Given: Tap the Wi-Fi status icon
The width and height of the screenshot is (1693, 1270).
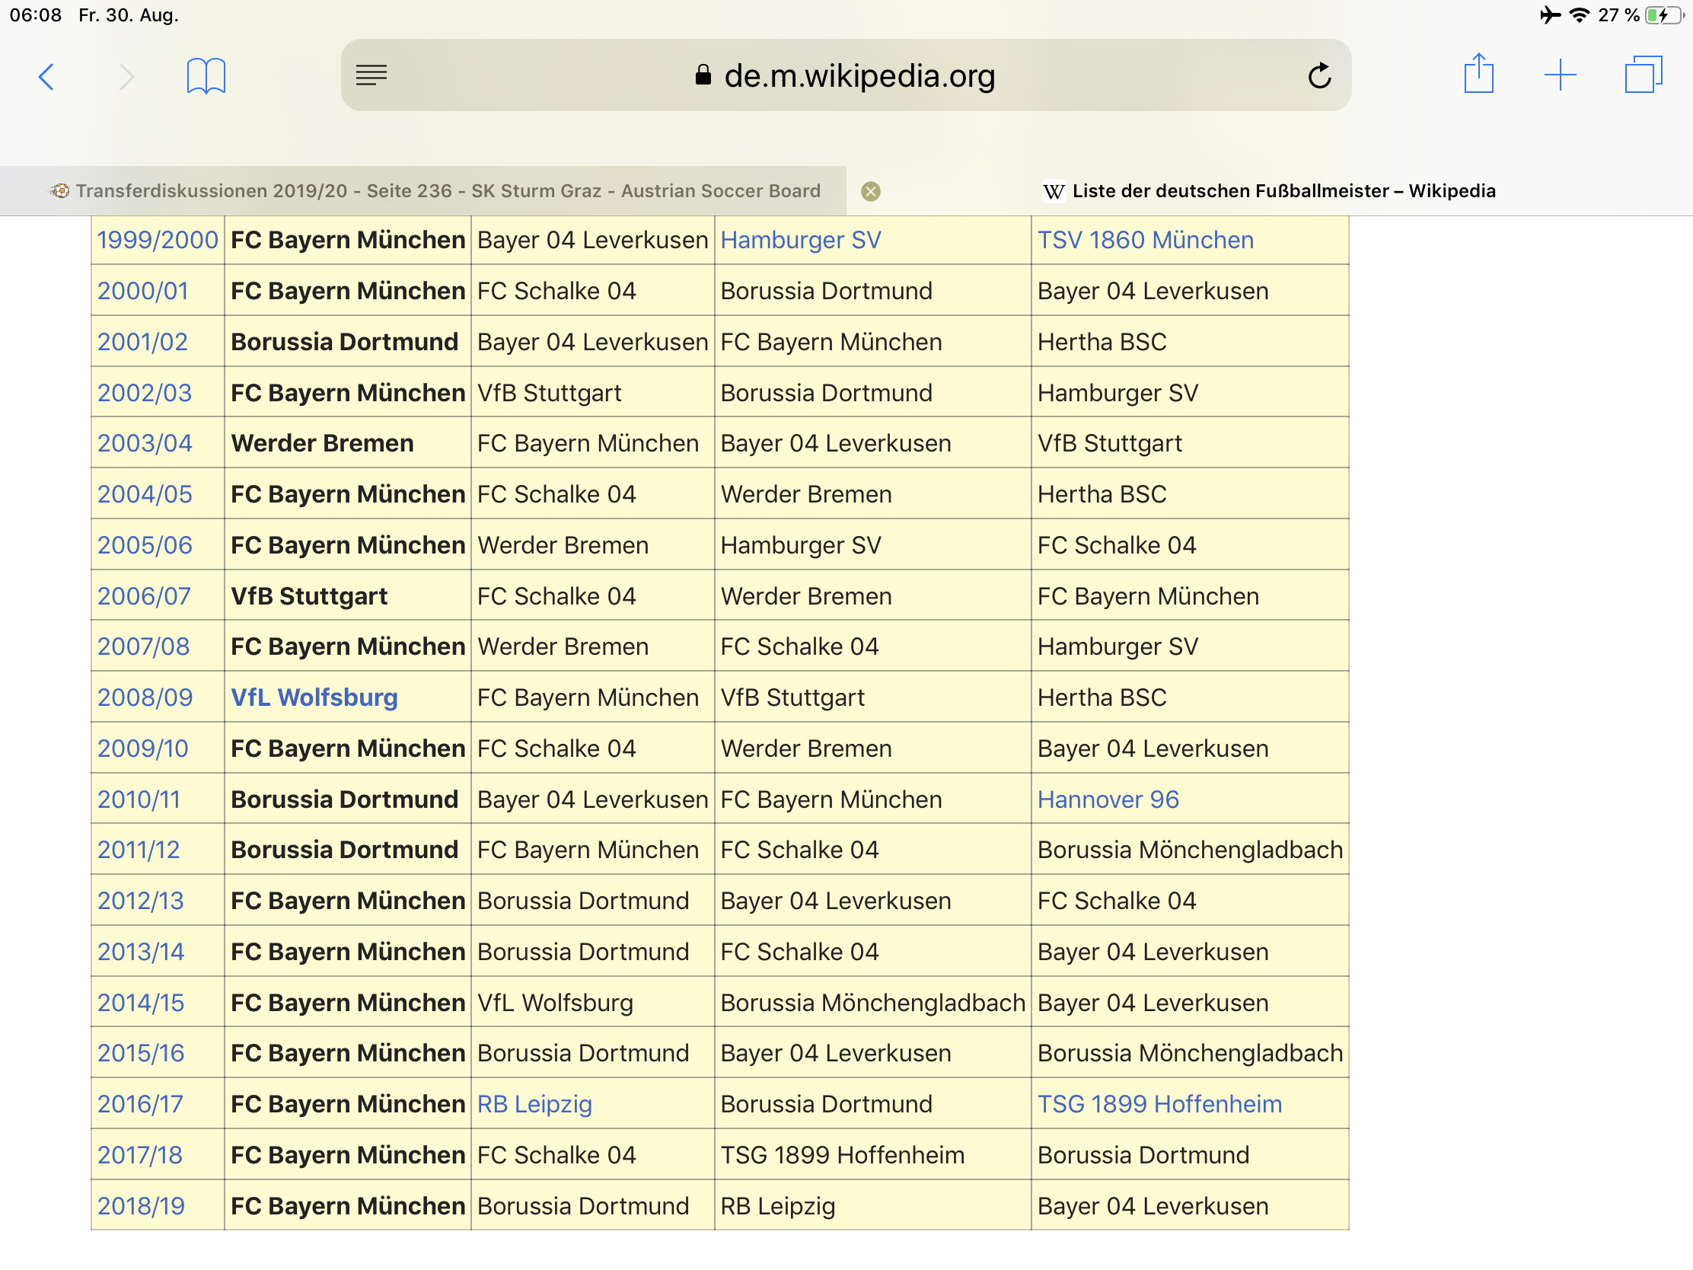Looking at the screenshot, I should pyautogui.click(x=1579, y=15).
